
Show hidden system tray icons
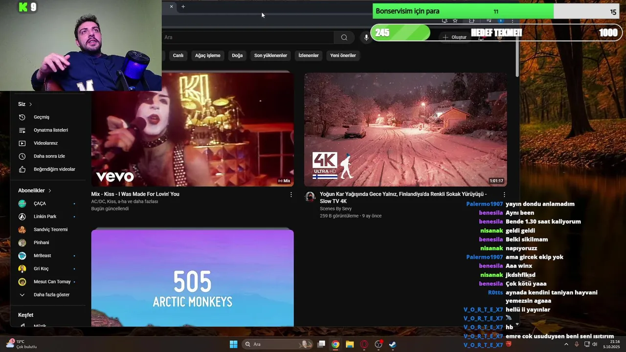pyautogui.click(x=566, y=344)
